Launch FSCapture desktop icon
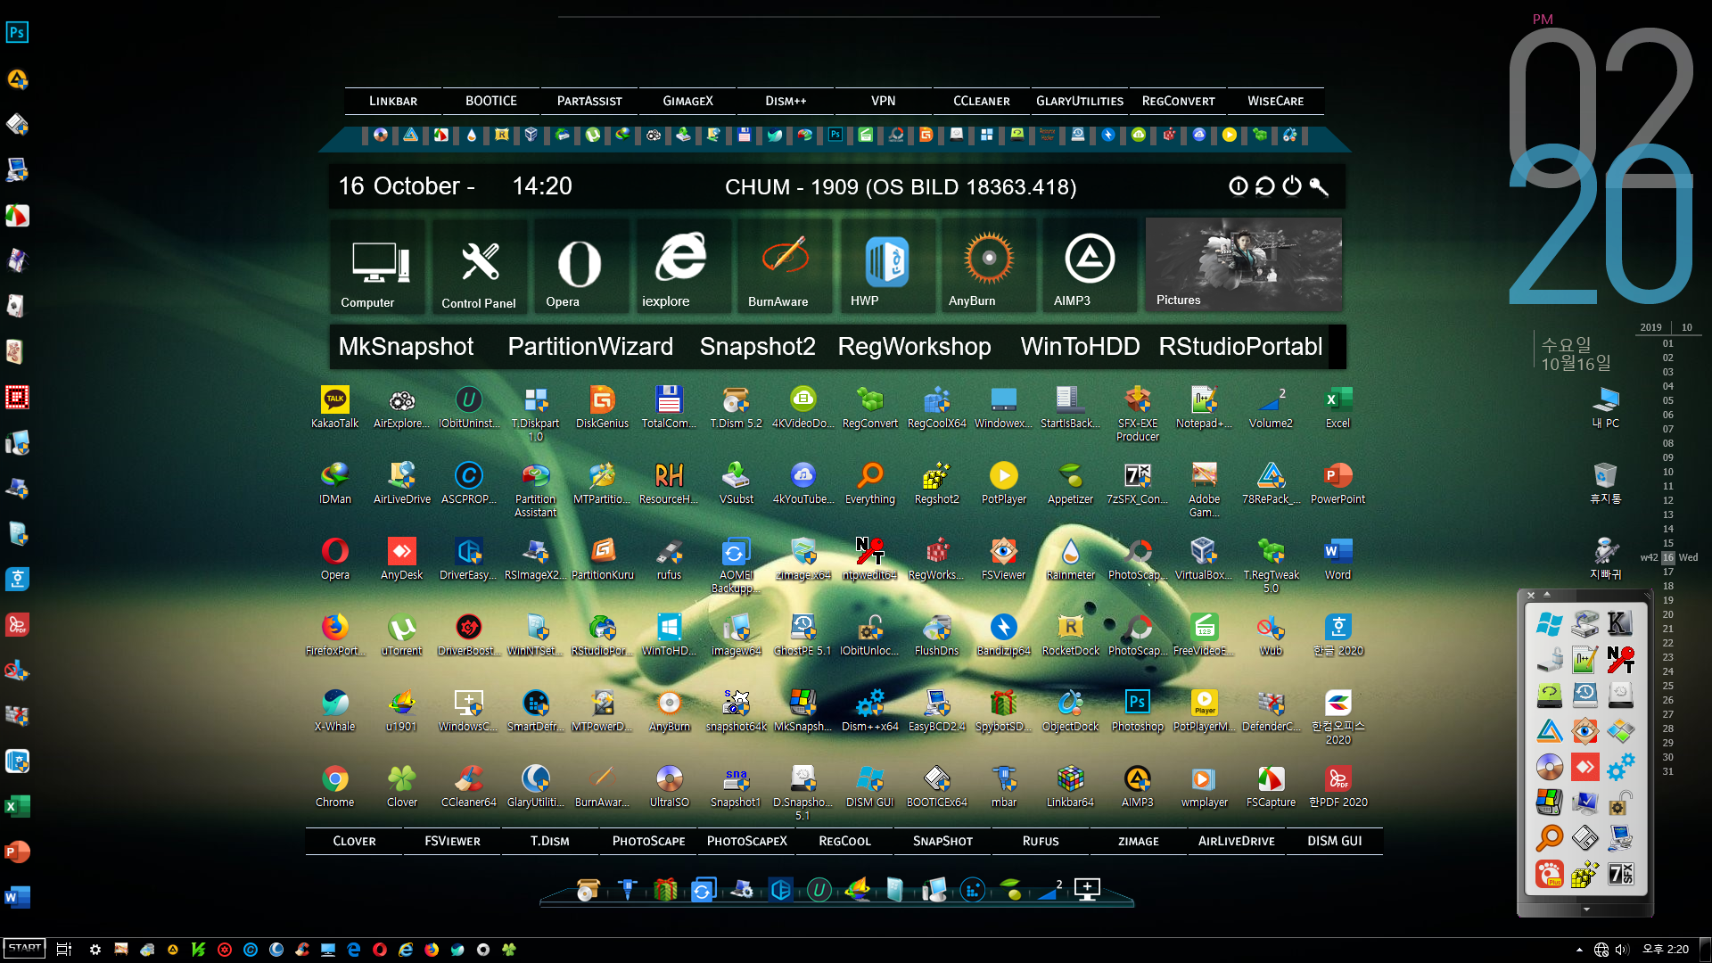1712x963 pixels. [x=1271, y=786]
